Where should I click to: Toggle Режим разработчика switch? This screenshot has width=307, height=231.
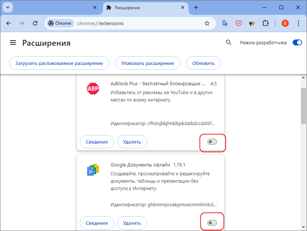pyautogui.click(x=297, y=42)
